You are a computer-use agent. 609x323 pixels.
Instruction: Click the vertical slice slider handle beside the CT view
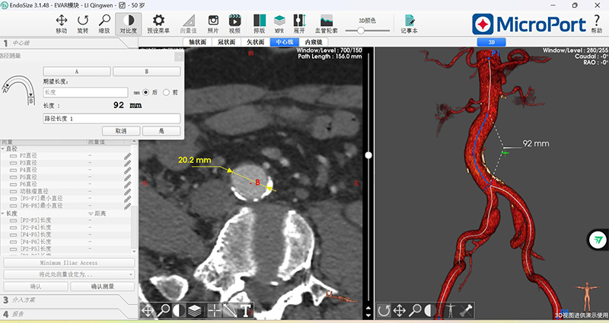tap(368, 155)
